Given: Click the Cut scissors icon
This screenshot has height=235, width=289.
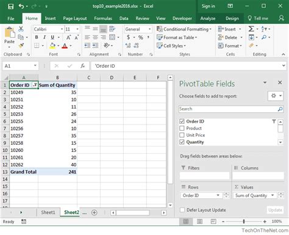Looking at the screenshot, I should coord(21,29).
